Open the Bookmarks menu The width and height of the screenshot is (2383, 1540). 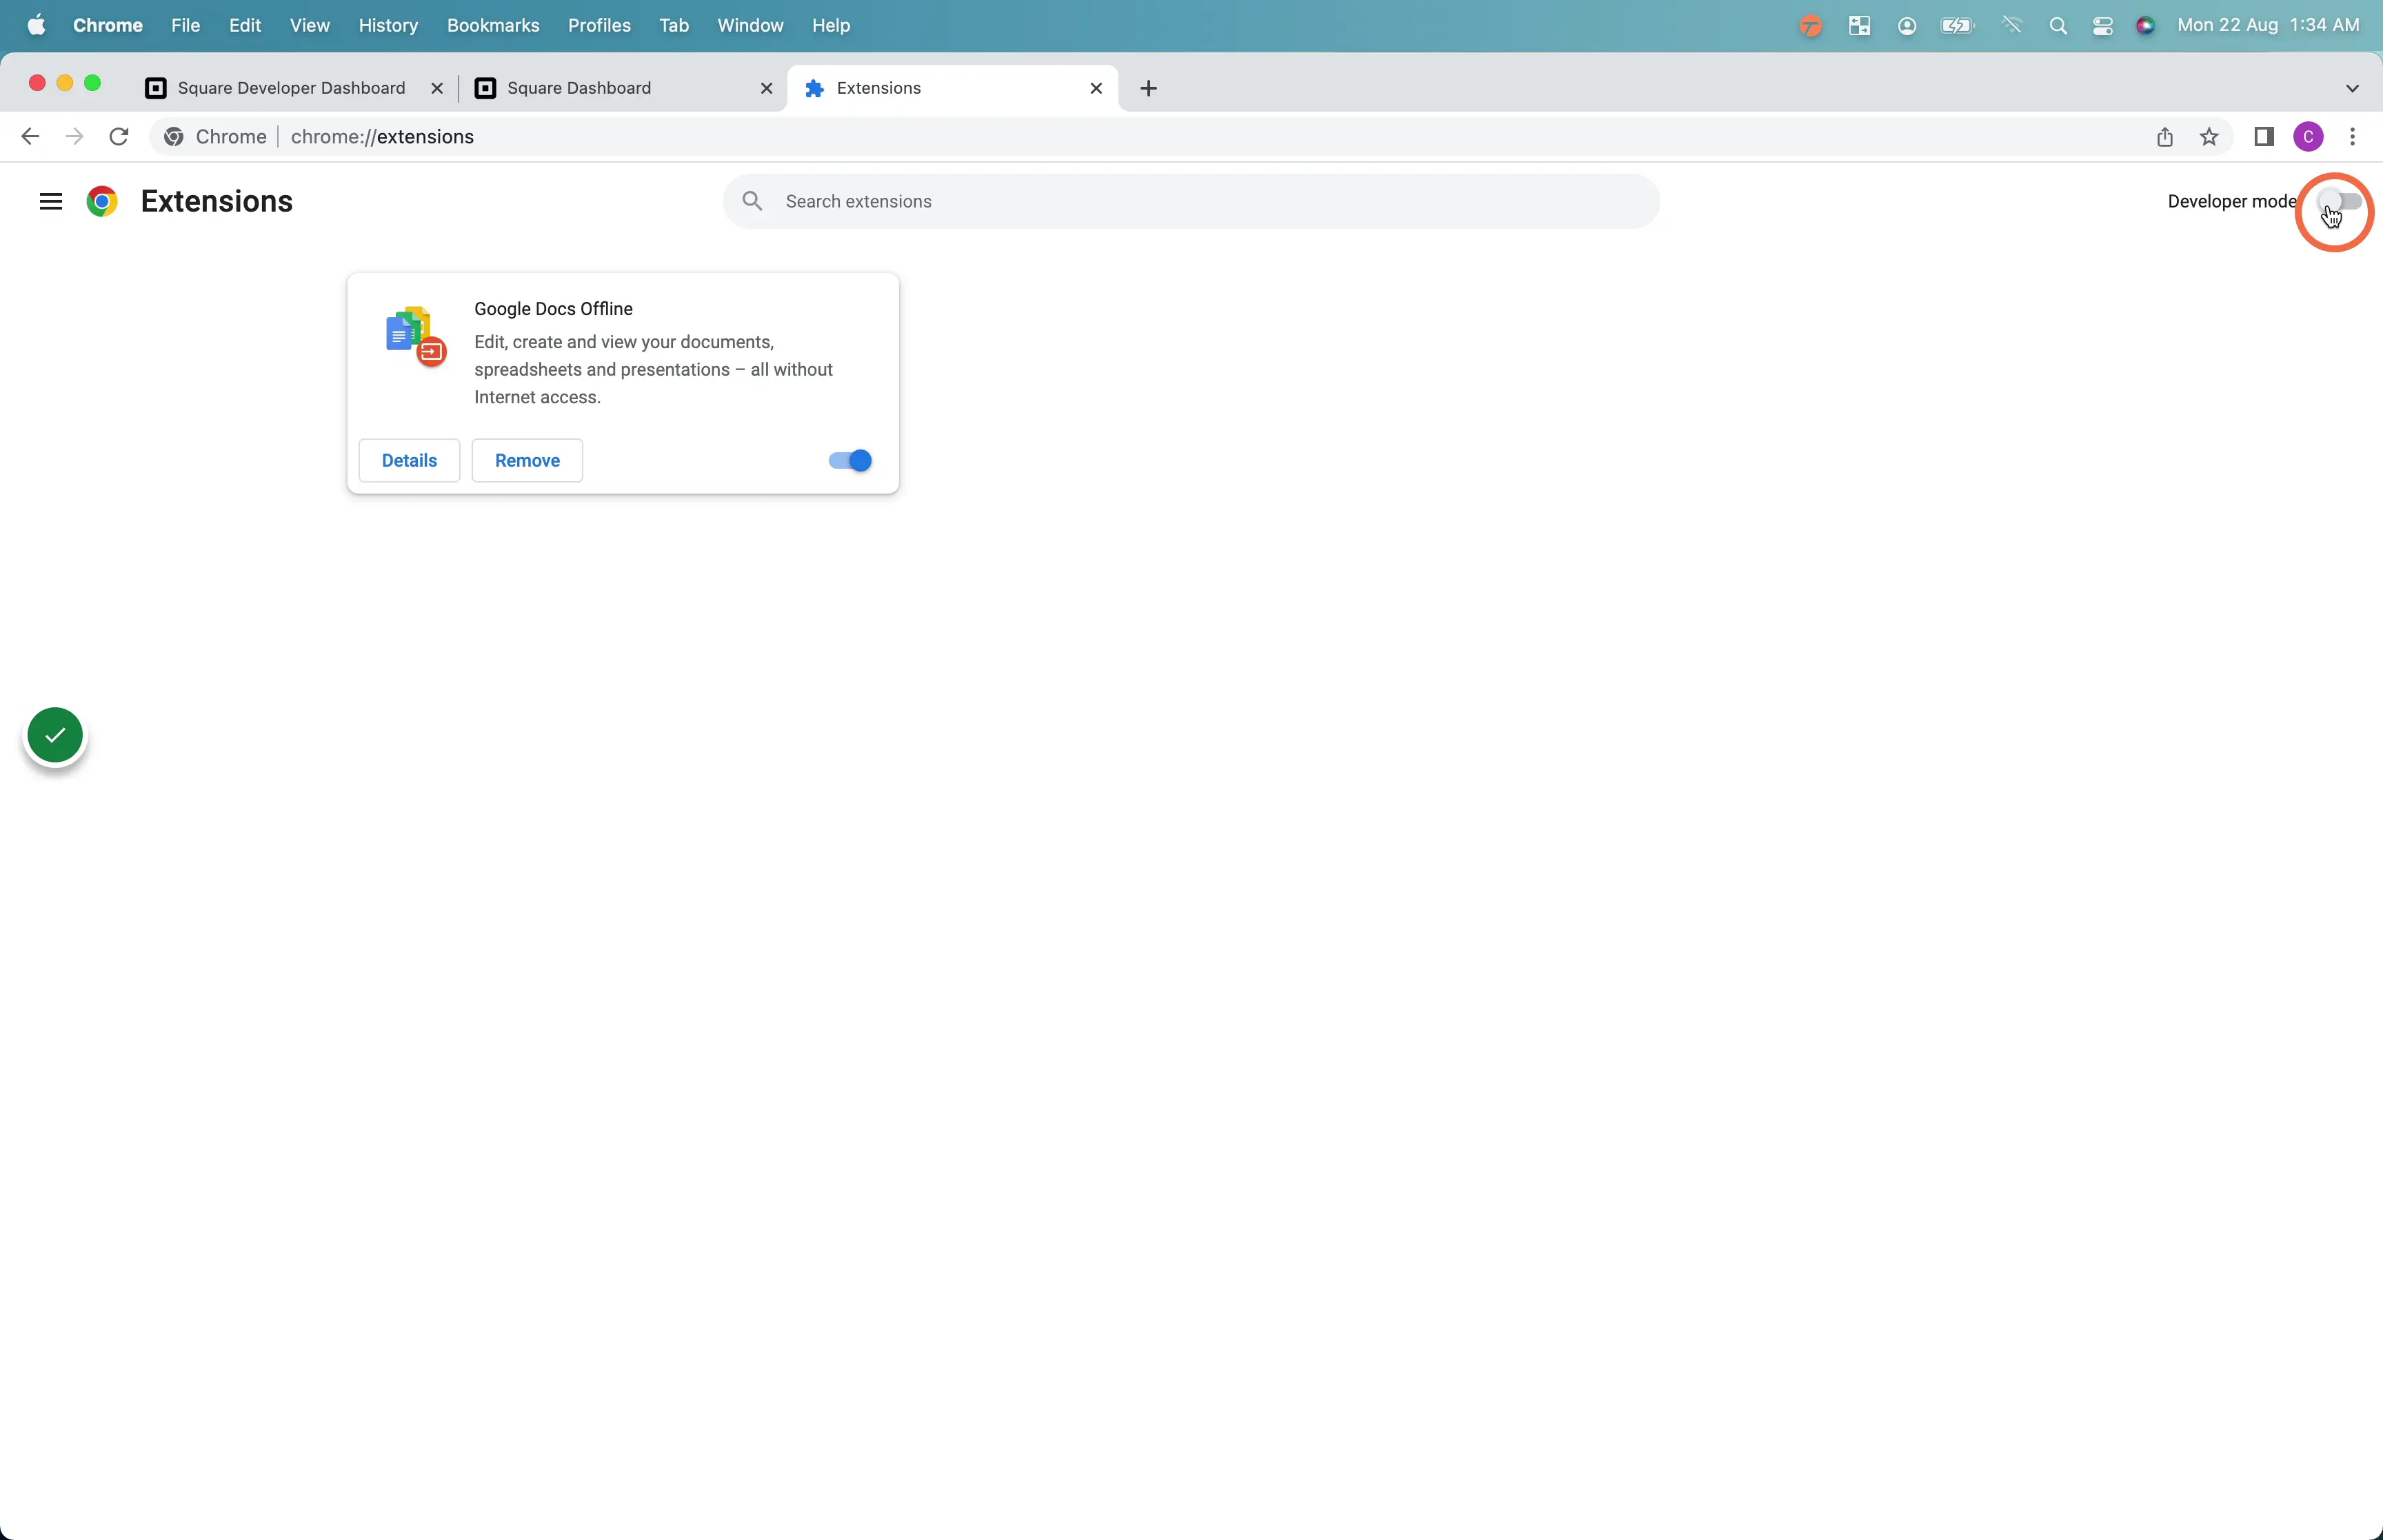493,26
